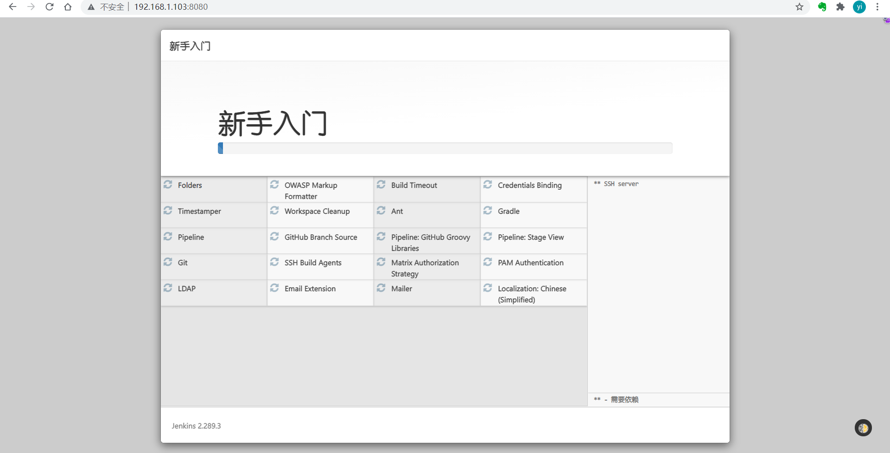Screen dimensions: 890x453
Task: Click the Credentials Binding label
Action: [530, 185]
